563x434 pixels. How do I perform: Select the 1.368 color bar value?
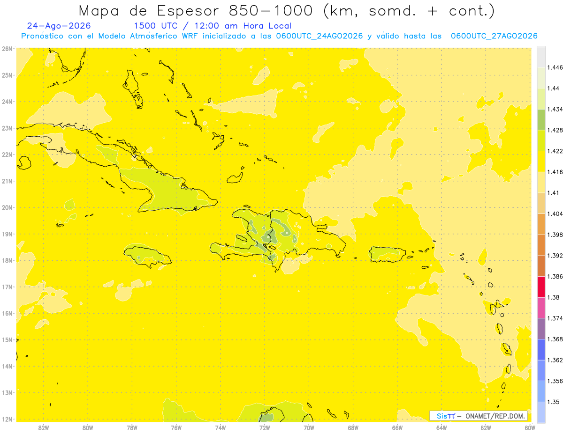point(555,339)
